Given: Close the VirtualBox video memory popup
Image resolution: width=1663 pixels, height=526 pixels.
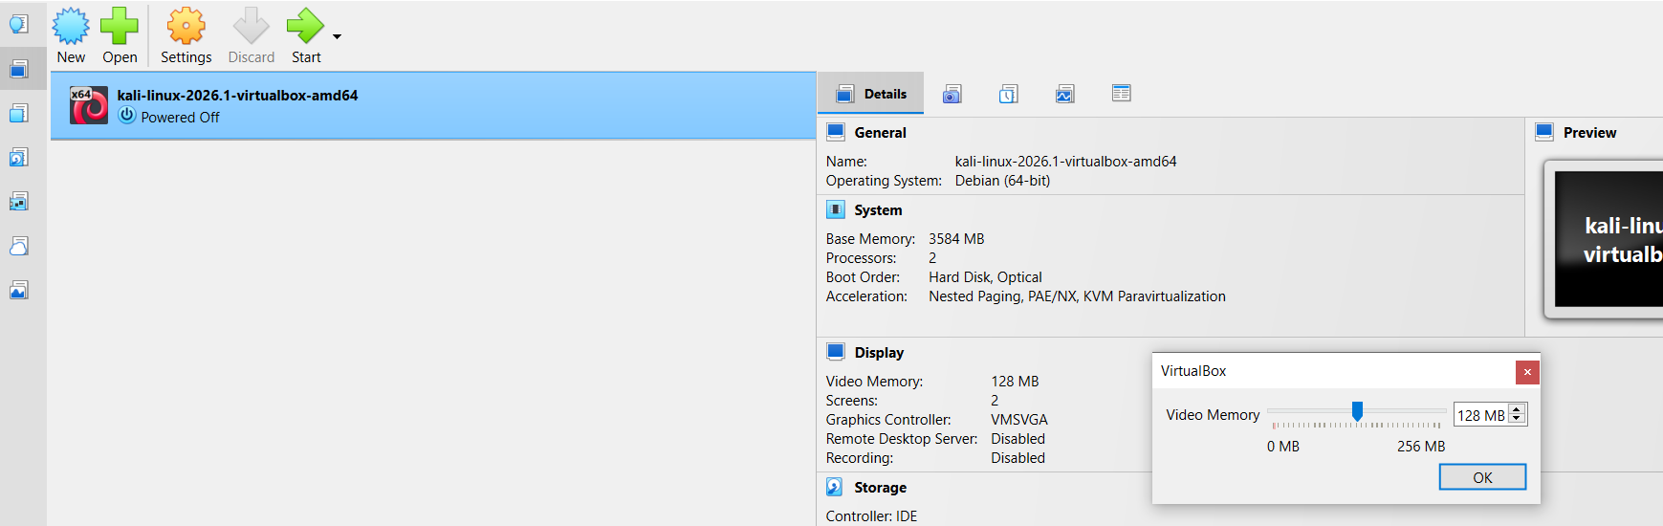Looking at the screenshot, I should [x=1527, y=372].
